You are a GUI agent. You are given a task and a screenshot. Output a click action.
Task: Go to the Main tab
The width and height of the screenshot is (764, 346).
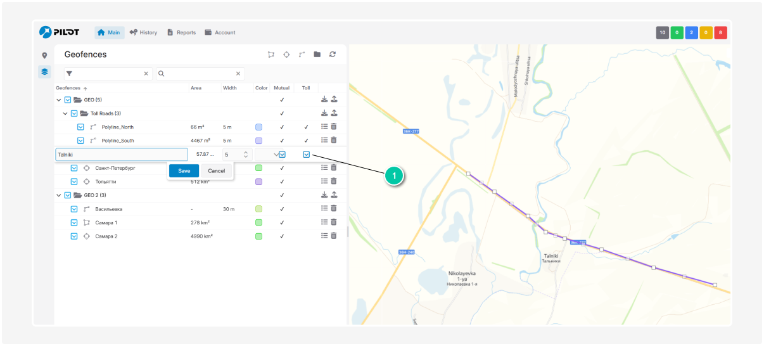(109, 32)
